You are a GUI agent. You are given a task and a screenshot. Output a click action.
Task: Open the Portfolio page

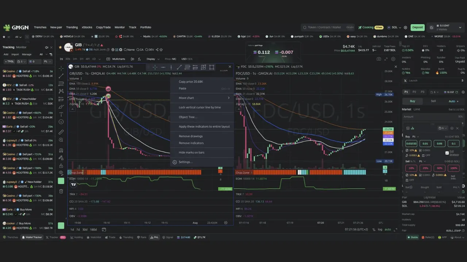pos(146,27)
